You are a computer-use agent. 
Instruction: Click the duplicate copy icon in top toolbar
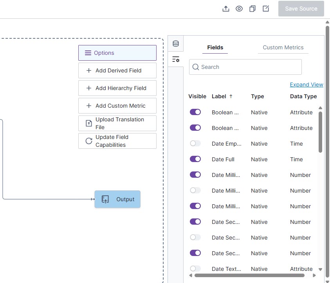(252, 9)
